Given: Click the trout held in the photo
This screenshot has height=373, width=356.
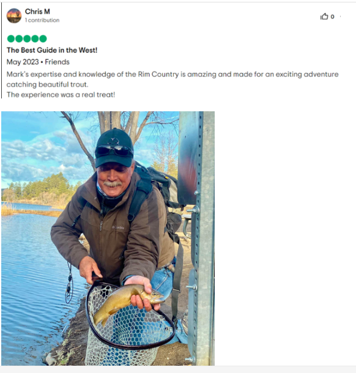Looking at the screenshot, I should (x=128, y=303).
